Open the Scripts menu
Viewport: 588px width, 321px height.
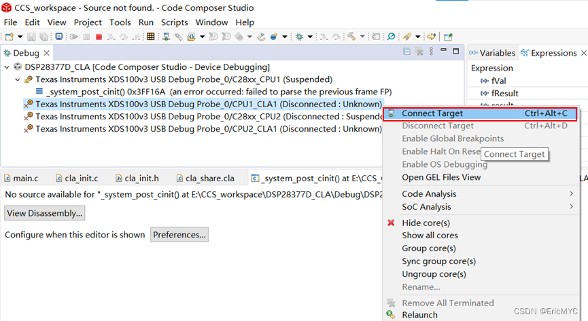point(175,22)
